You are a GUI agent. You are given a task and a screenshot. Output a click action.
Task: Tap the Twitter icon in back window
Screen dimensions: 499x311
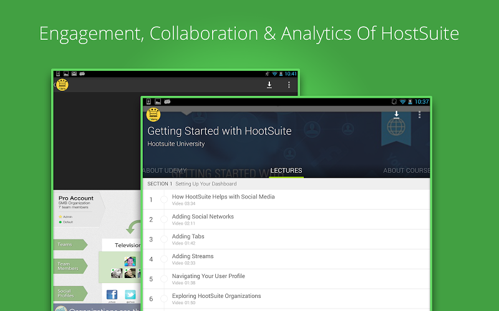pos(130,294)
